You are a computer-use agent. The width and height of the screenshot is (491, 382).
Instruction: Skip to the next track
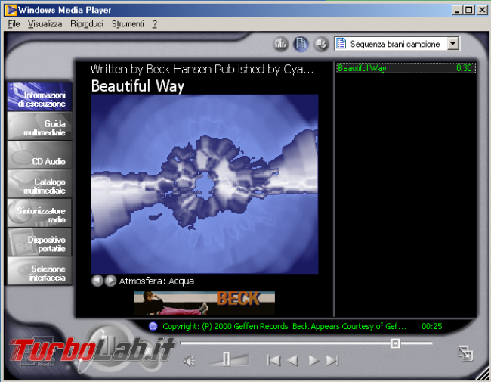(332, 360)
